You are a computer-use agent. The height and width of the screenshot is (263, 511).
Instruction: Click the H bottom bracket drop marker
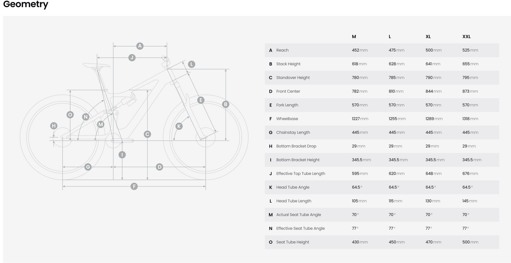pos(54,126)
